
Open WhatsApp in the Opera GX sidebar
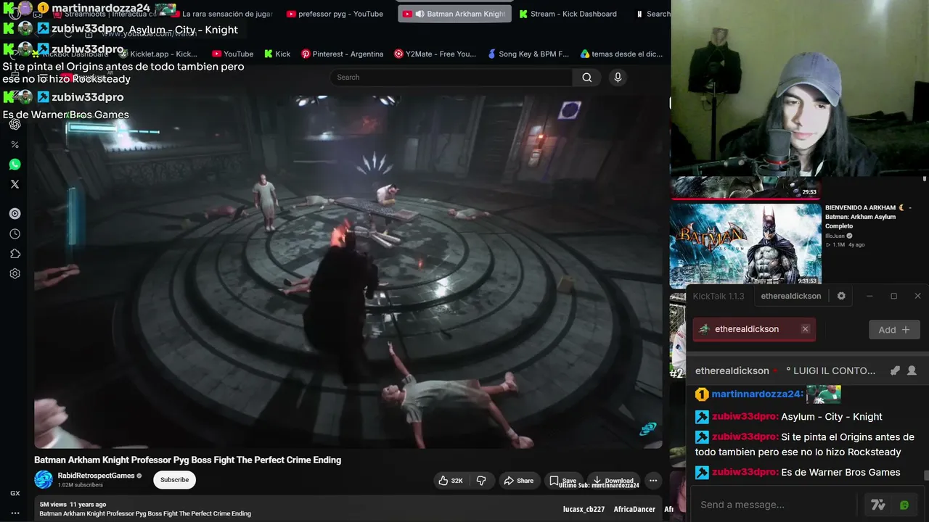point(15,165)
